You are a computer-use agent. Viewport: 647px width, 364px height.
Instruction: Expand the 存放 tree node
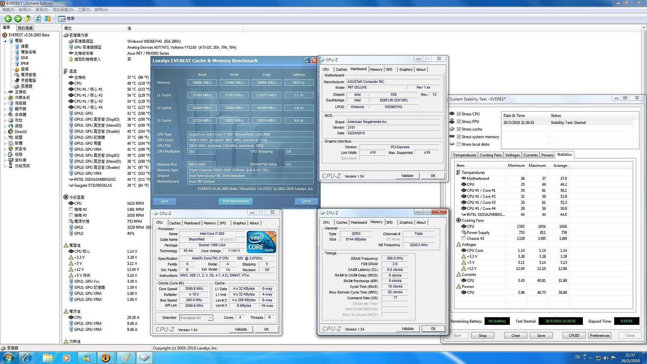click(5, 120)
